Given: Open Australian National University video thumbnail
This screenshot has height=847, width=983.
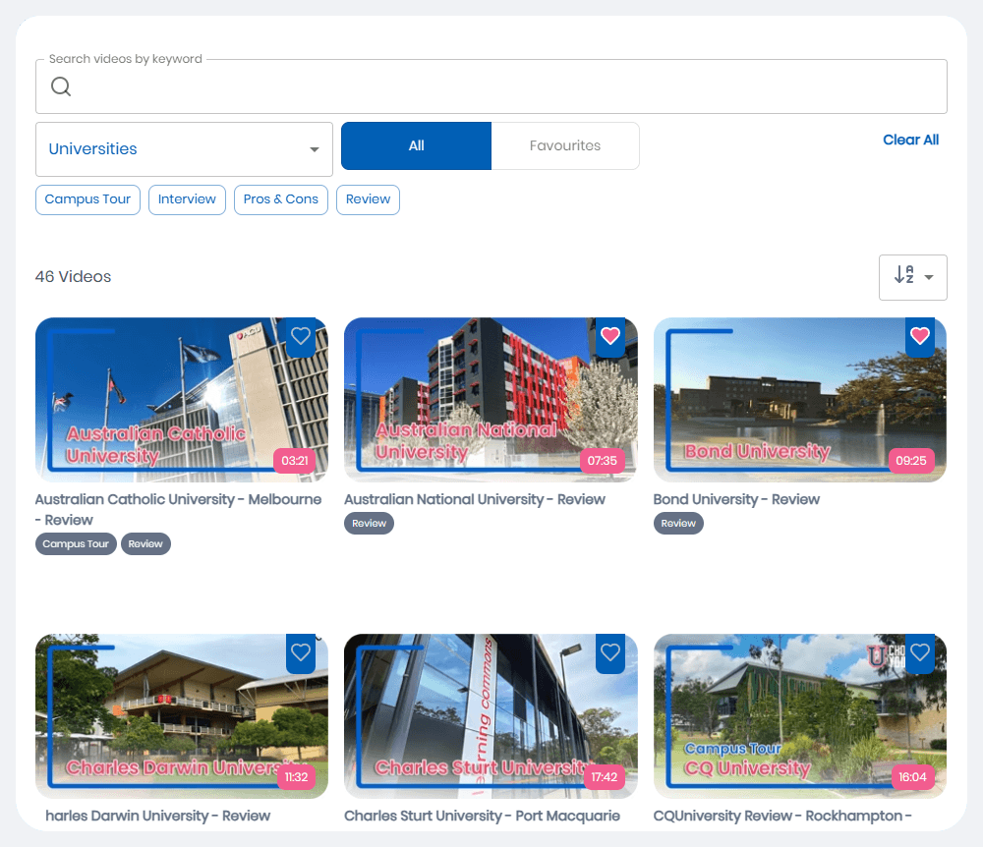Looking at the screenshot, I should click(491, 400).
